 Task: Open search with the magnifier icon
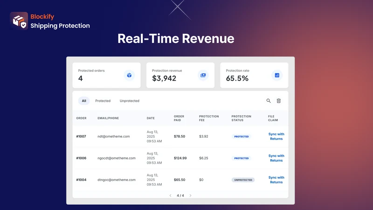tap(269, 101)
